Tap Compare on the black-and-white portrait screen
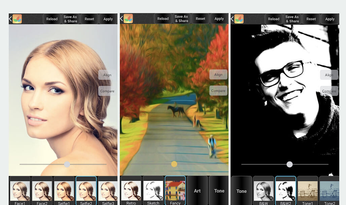This screenshot has width=346, height=205. (x=329, y=91)
